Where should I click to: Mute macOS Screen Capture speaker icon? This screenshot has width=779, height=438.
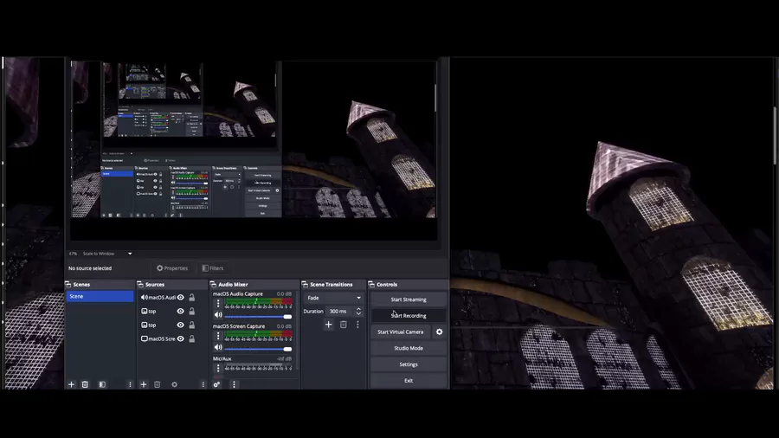[218, 347]
